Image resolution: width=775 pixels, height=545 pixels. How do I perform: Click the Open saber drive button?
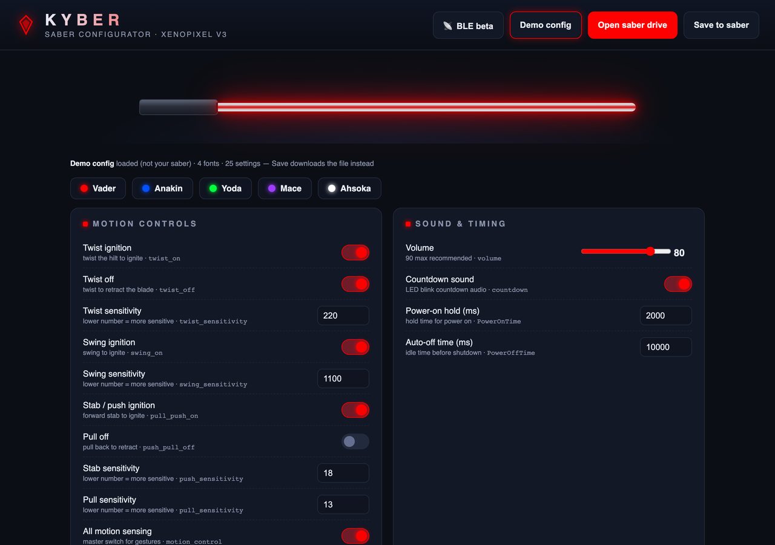(632, 25)
